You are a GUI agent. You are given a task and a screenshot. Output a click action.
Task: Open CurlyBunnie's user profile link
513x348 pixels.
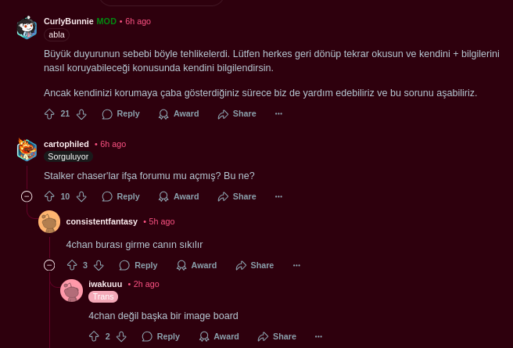[69, 21]
